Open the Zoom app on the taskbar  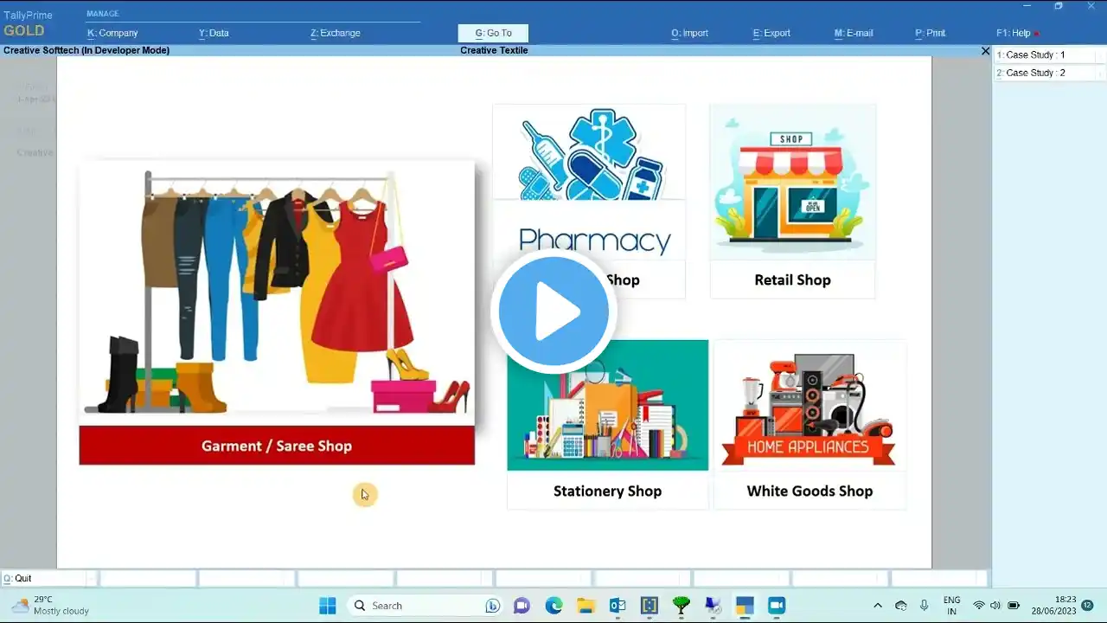(777, 606)
